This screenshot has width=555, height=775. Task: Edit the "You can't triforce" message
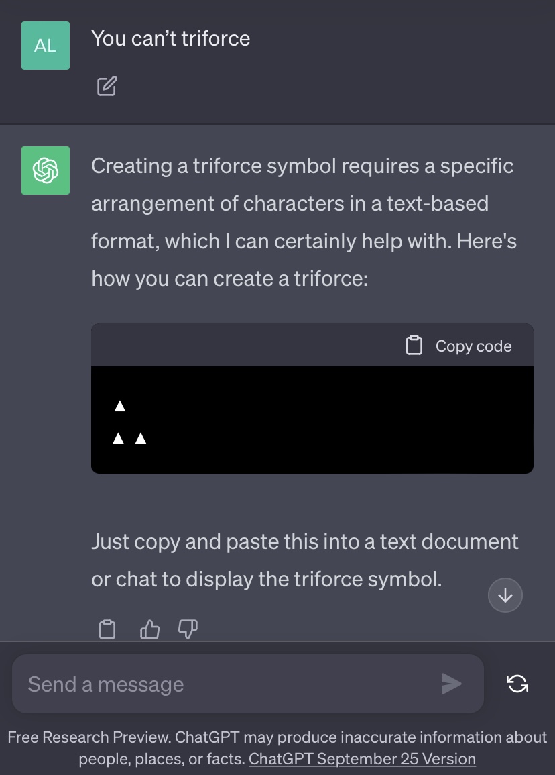pos(107,86)
